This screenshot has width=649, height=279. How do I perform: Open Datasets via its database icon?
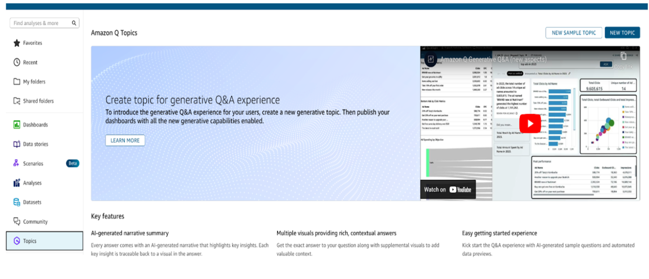pyautogui.click(x=17, y=202)
